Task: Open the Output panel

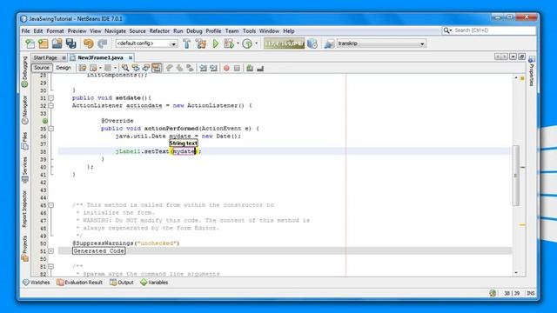Action: (122, 283)
